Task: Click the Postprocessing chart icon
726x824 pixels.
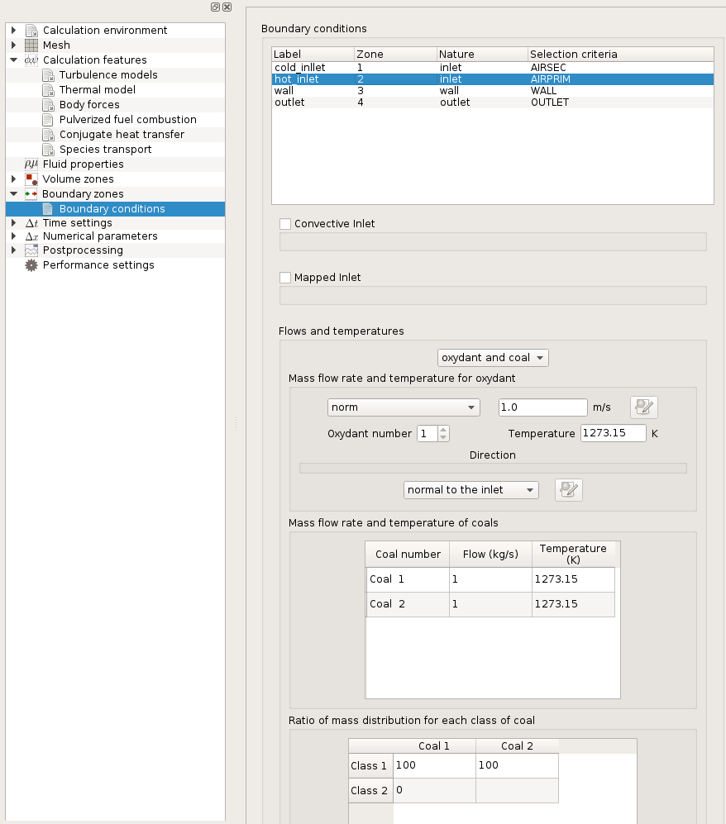Action: (31, 250)
